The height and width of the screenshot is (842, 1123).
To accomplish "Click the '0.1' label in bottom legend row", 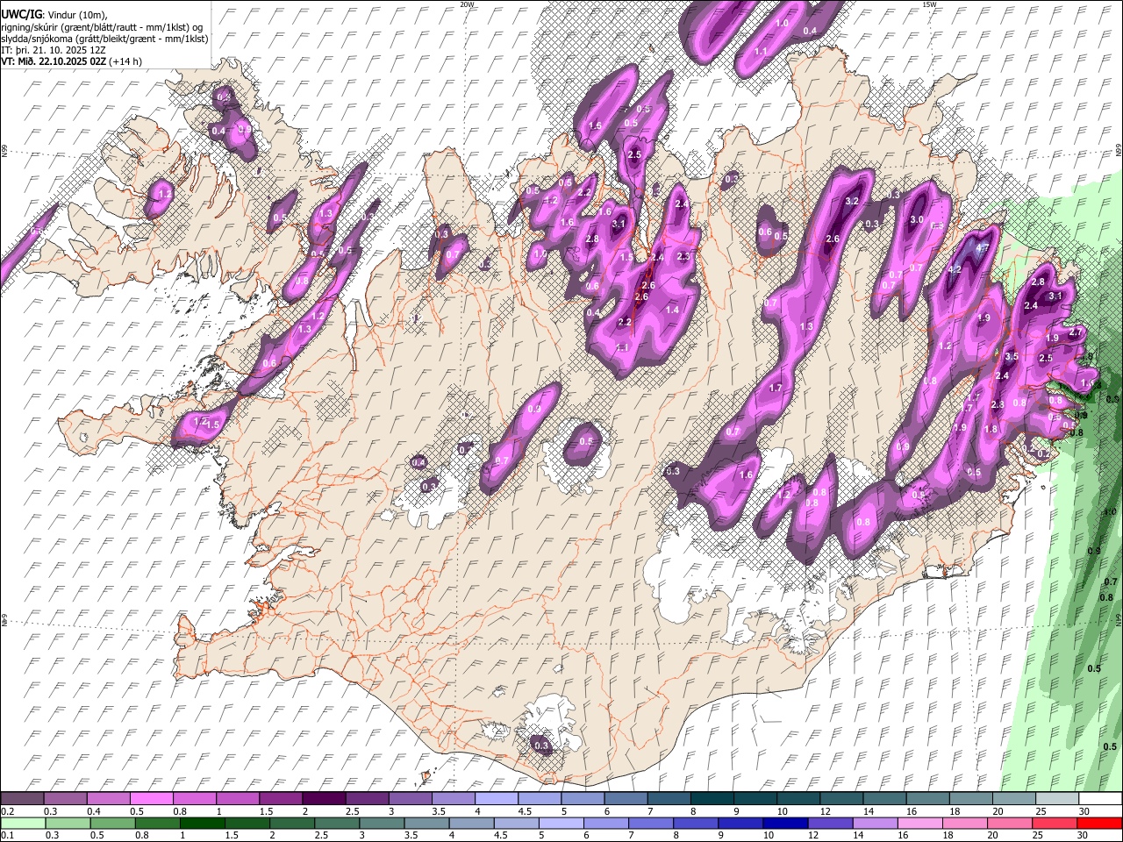I will [7, 836].
